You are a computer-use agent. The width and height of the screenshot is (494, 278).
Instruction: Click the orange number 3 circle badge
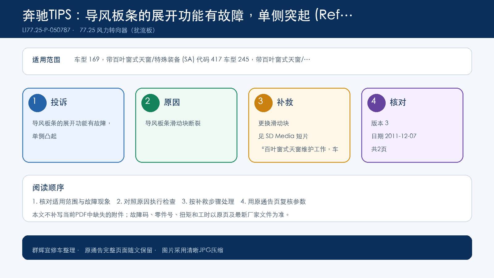pyautogui.click(x=263, y=103)
